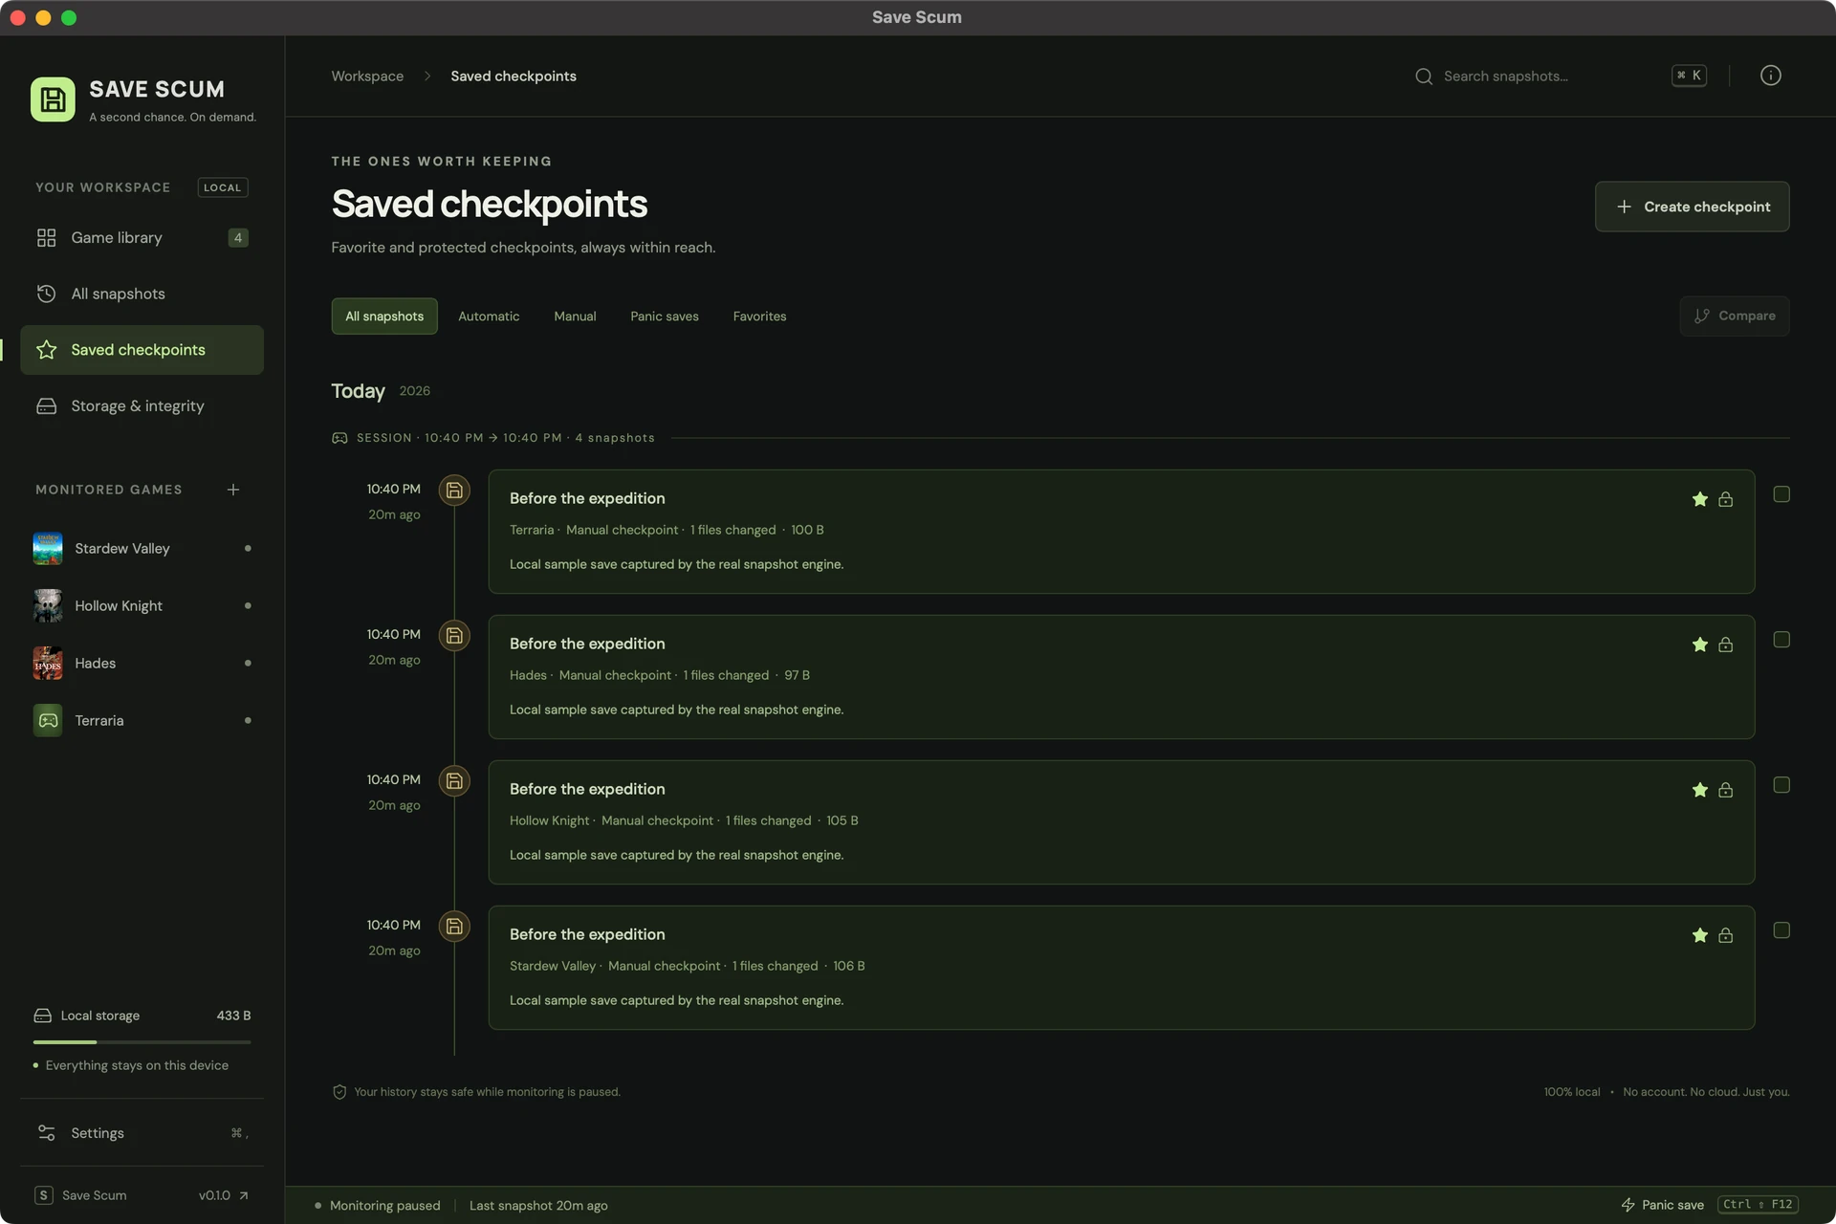The width and height of the screenshot is (1836, 1224).
Task: Select Hades game icon
Action: click(x=48, y=664)
